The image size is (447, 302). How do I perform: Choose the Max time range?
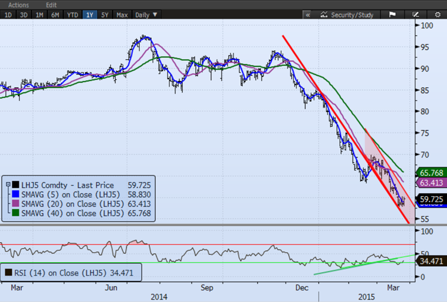(x=122, y=14)
